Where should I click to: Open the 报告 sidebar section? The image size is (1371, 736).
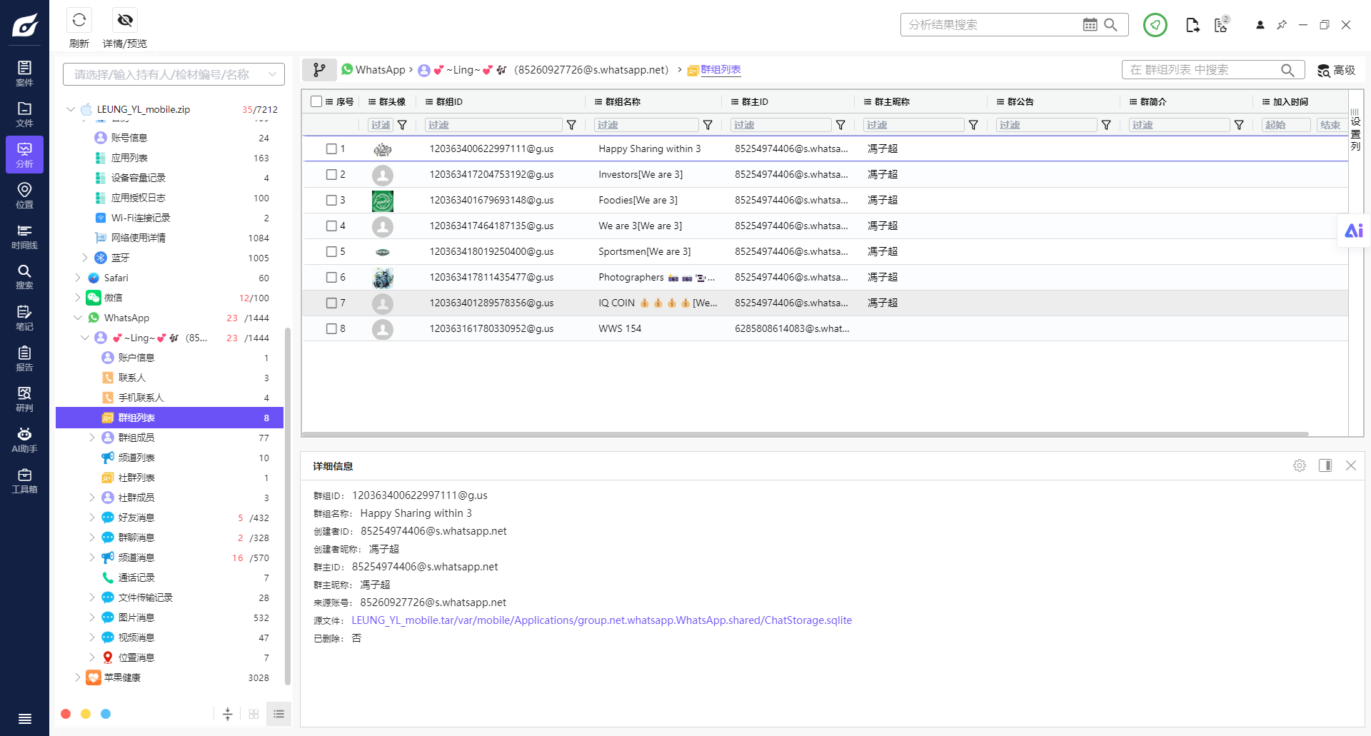click(24, 358)
